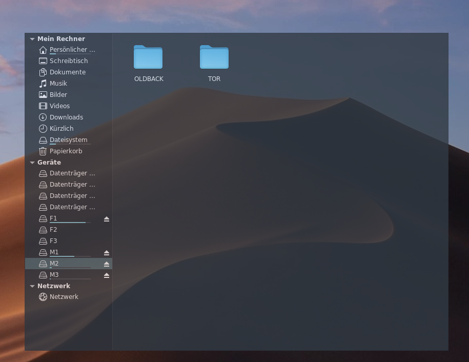
Task: Click the TOR folder name label
Action: [214, 78]
